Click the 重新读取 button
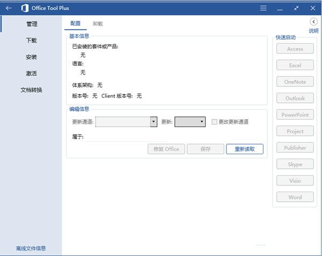 click(245, 149)
